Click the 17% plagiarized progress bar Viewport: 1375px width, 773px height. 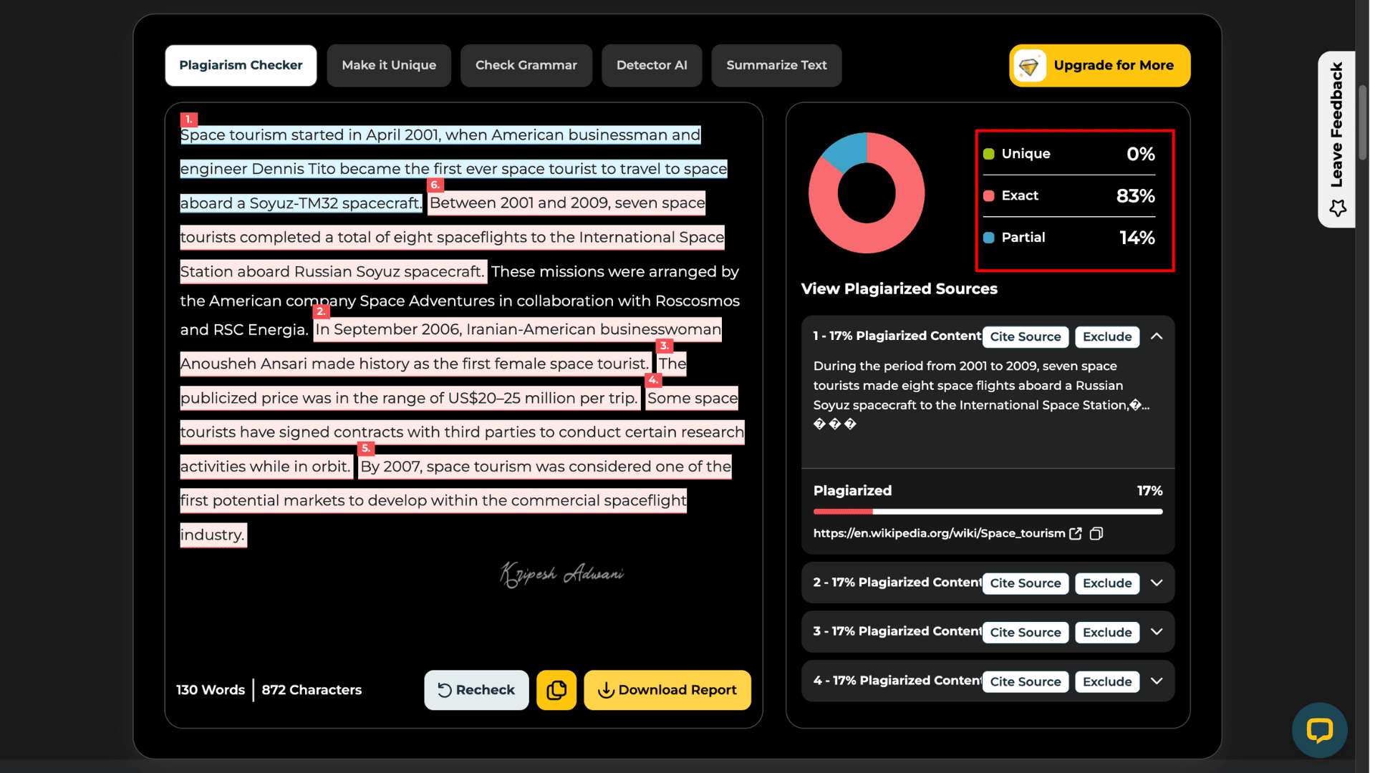(987, 512)
